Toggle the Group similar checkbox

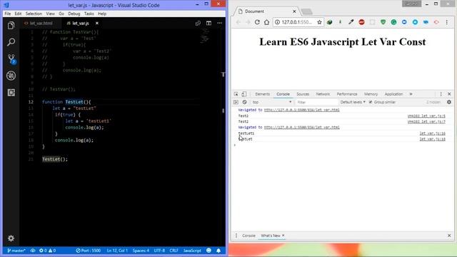[371, 102]
